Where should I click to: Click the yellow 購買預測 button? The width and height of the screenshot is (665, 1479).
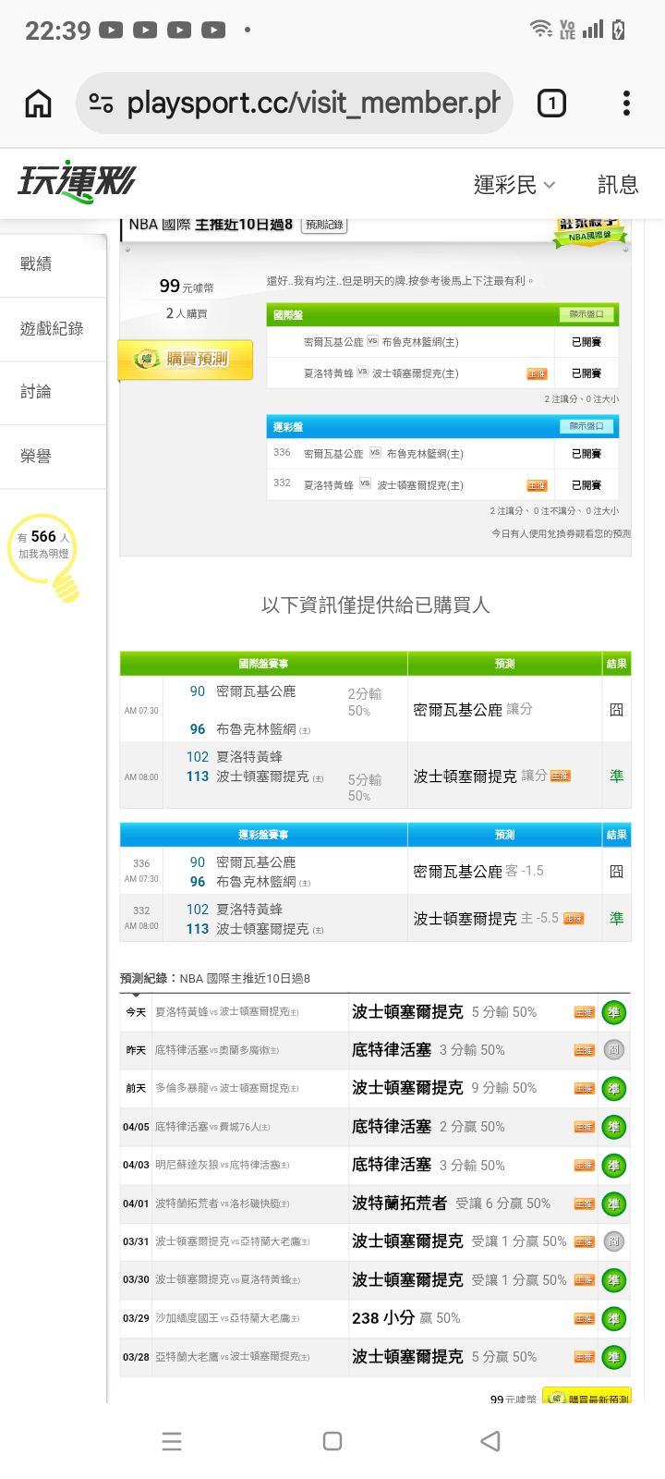(x=186, y=360)
